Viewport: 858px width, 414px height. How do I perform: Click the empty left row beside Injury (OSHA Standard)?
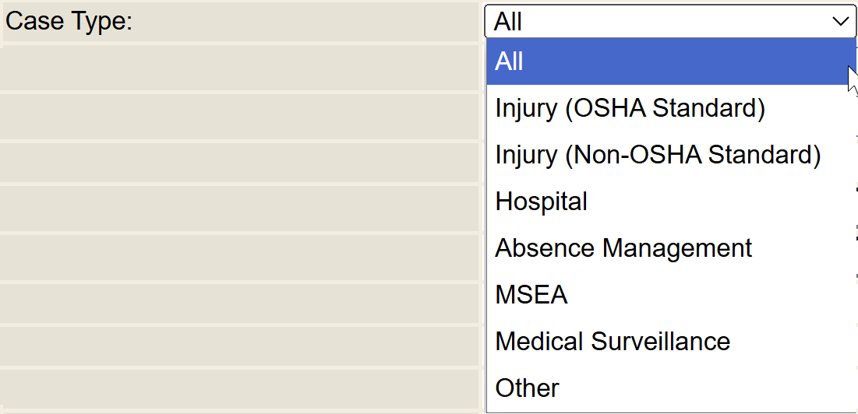(x=240, y=116)
